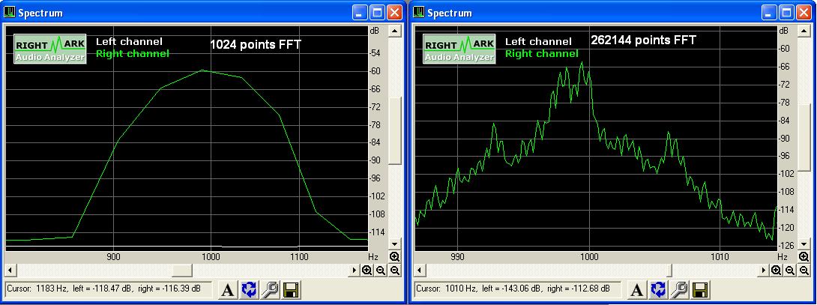
Task: Click 'Right channel' legend label in left window
Action: [133, 53]
